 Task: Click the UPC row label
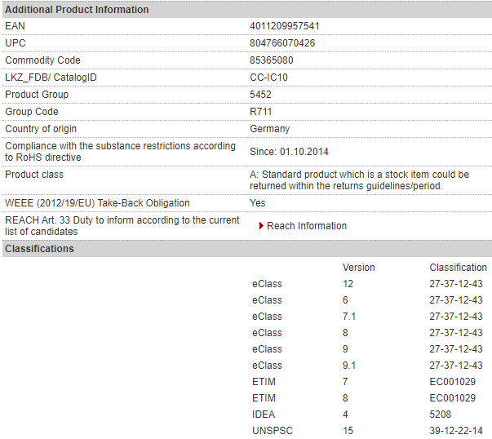[16, 43]
